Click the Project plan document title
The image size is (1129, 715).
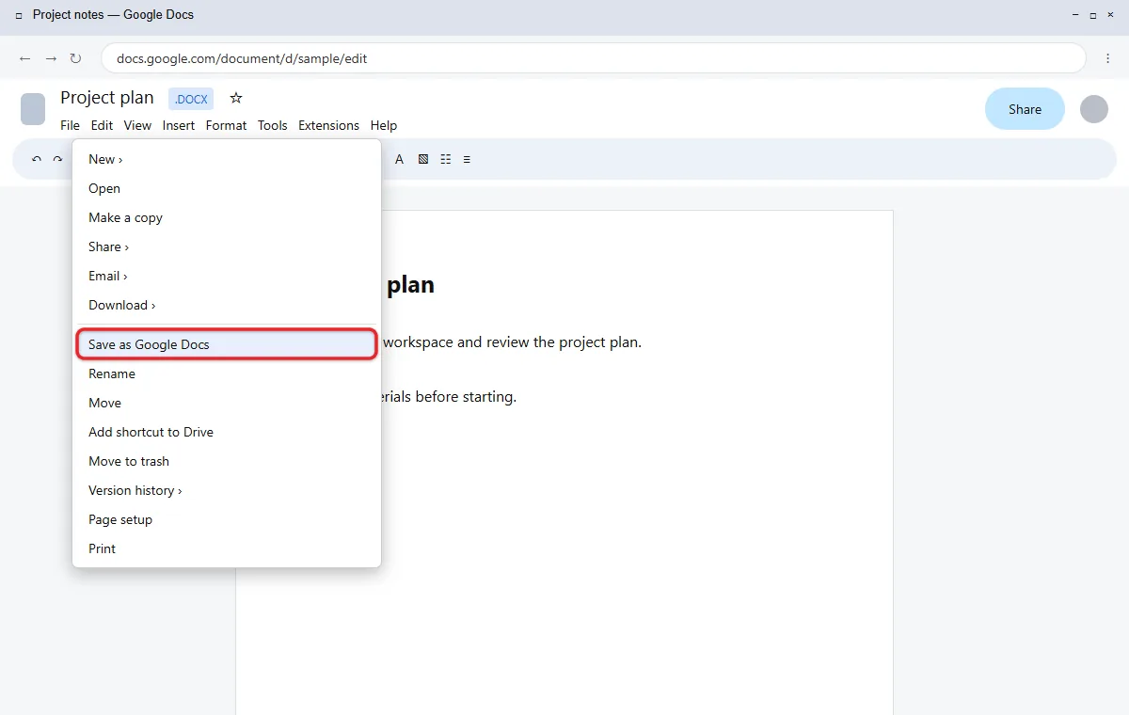[x=107, y=98]
